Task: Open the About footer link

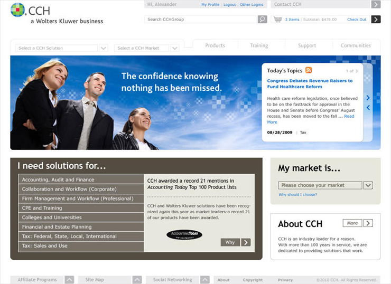Action: 224,280
